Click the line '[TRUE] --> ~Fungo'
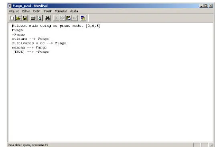Image resolution: width=215 pixels, height=147 pixels. (x=30, y=52)
